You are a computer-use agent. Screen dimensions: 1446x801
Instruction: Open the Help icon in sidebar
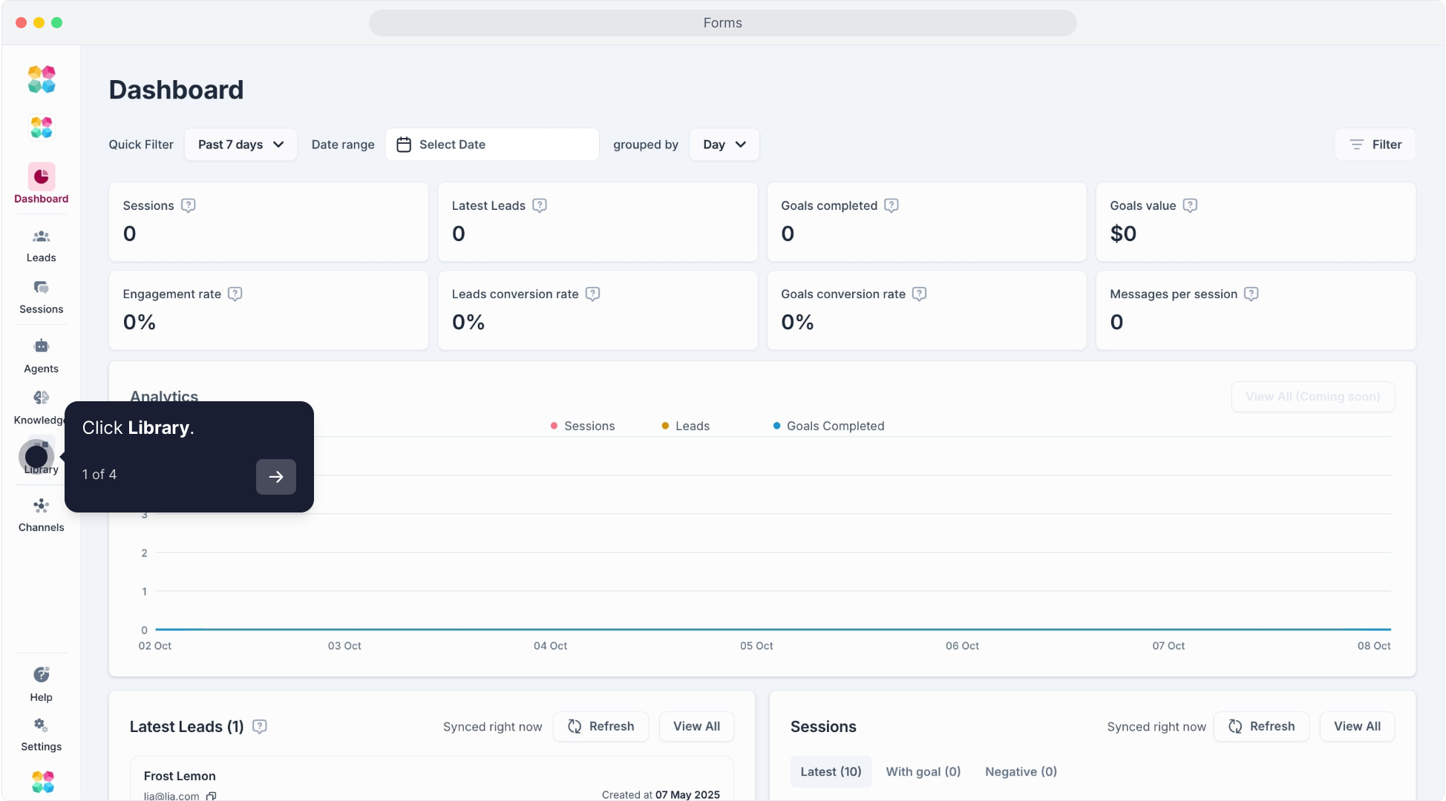41,675
